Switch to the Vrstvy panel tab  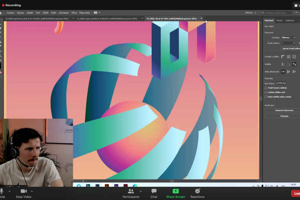(x=279, y=20)
